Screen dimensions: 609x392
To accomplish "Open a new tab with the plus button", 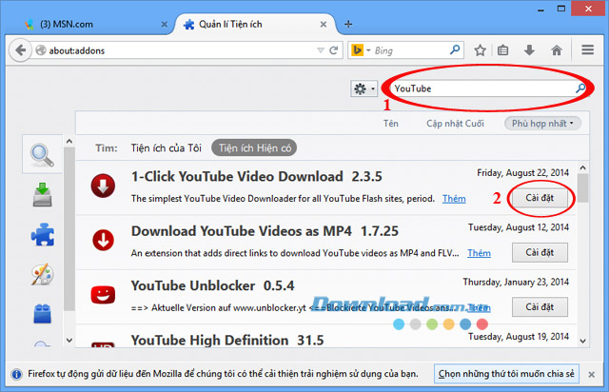I will click(348, 24).
